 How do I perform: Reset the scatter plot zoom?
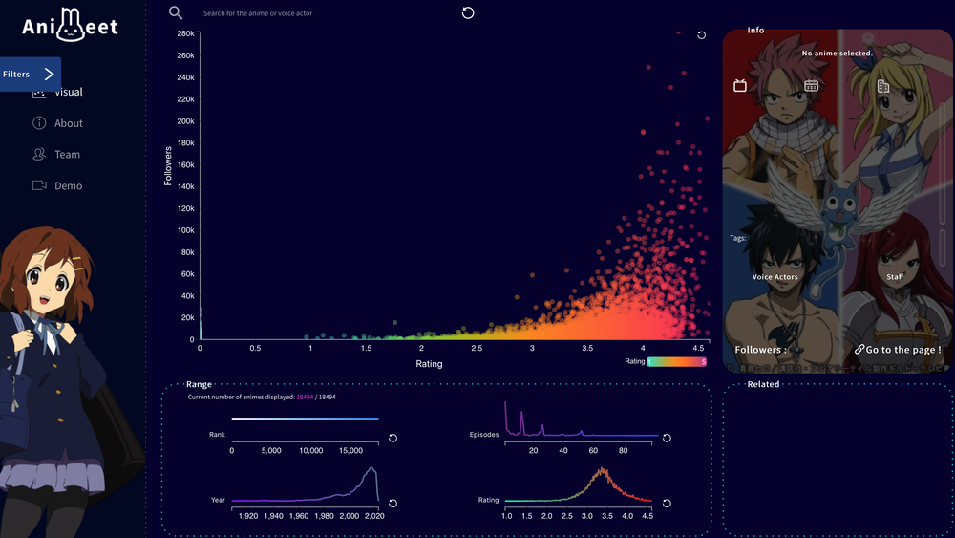702,35
